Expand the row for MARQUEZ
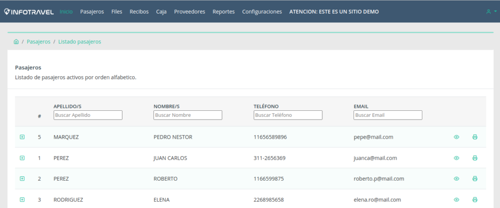500x208 pixels. coord(22,137)
